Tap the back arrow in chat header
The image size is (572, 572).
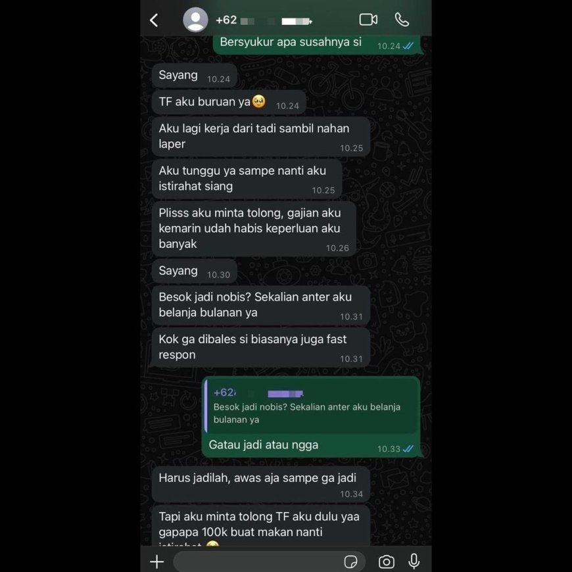tap(154, 20)
